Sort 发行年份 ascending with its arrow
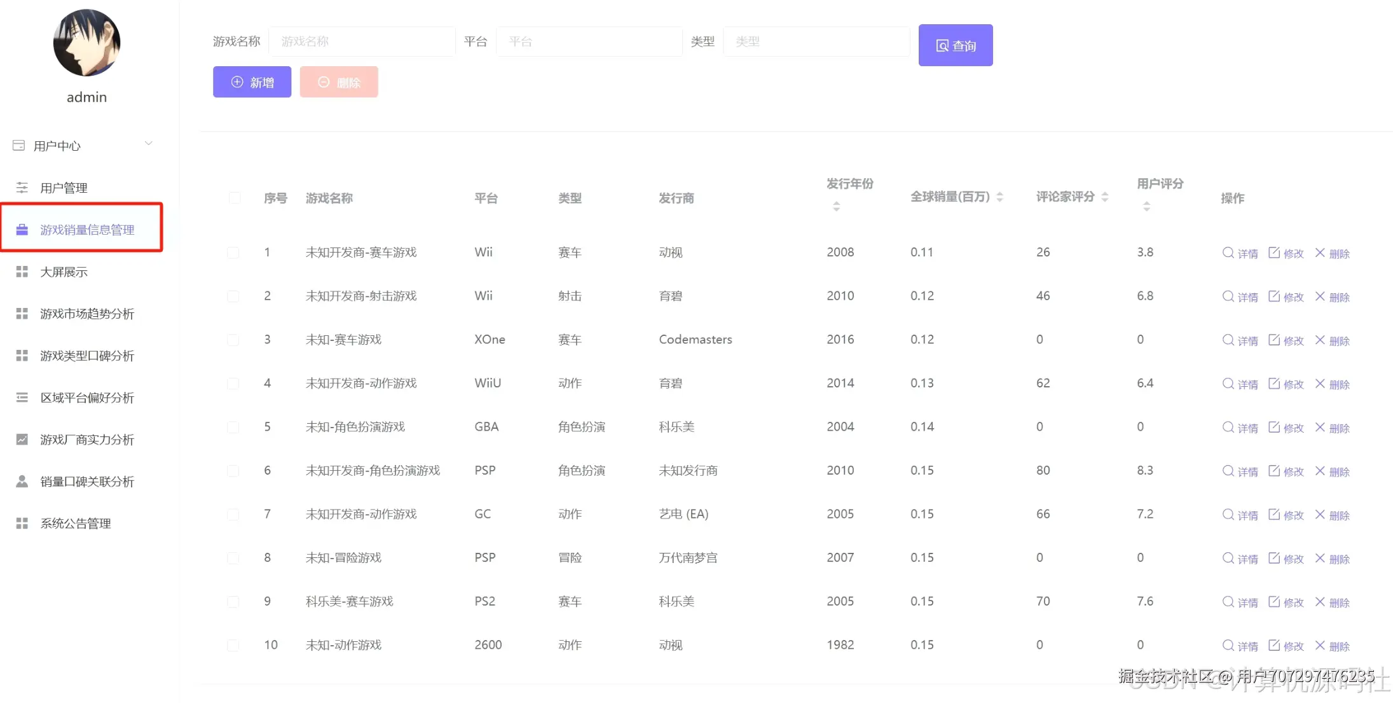The image size is (1393, 703). [x=835, y=202]
